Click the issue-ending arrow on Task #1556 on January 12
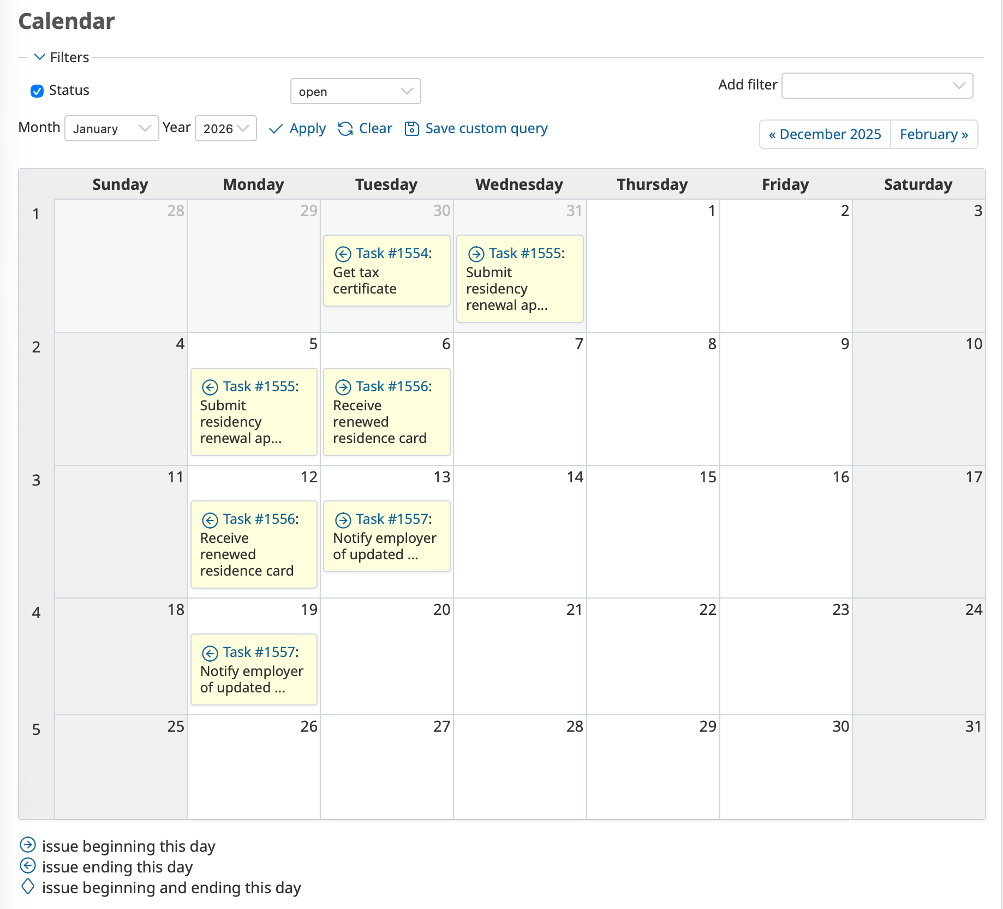The height and width of the screenshot is (909, 1003). click(x=210, y=519)
